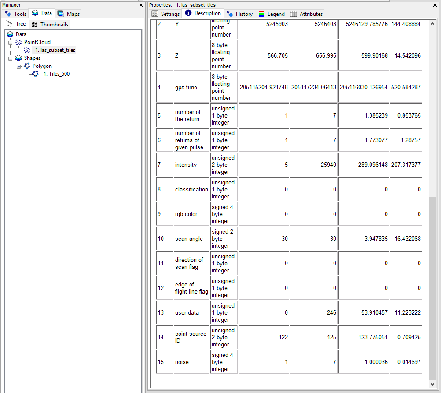This screenshot has height=393, width=441.
Task: Select the Shapes tree label
Action: click(x=32, y=58)
